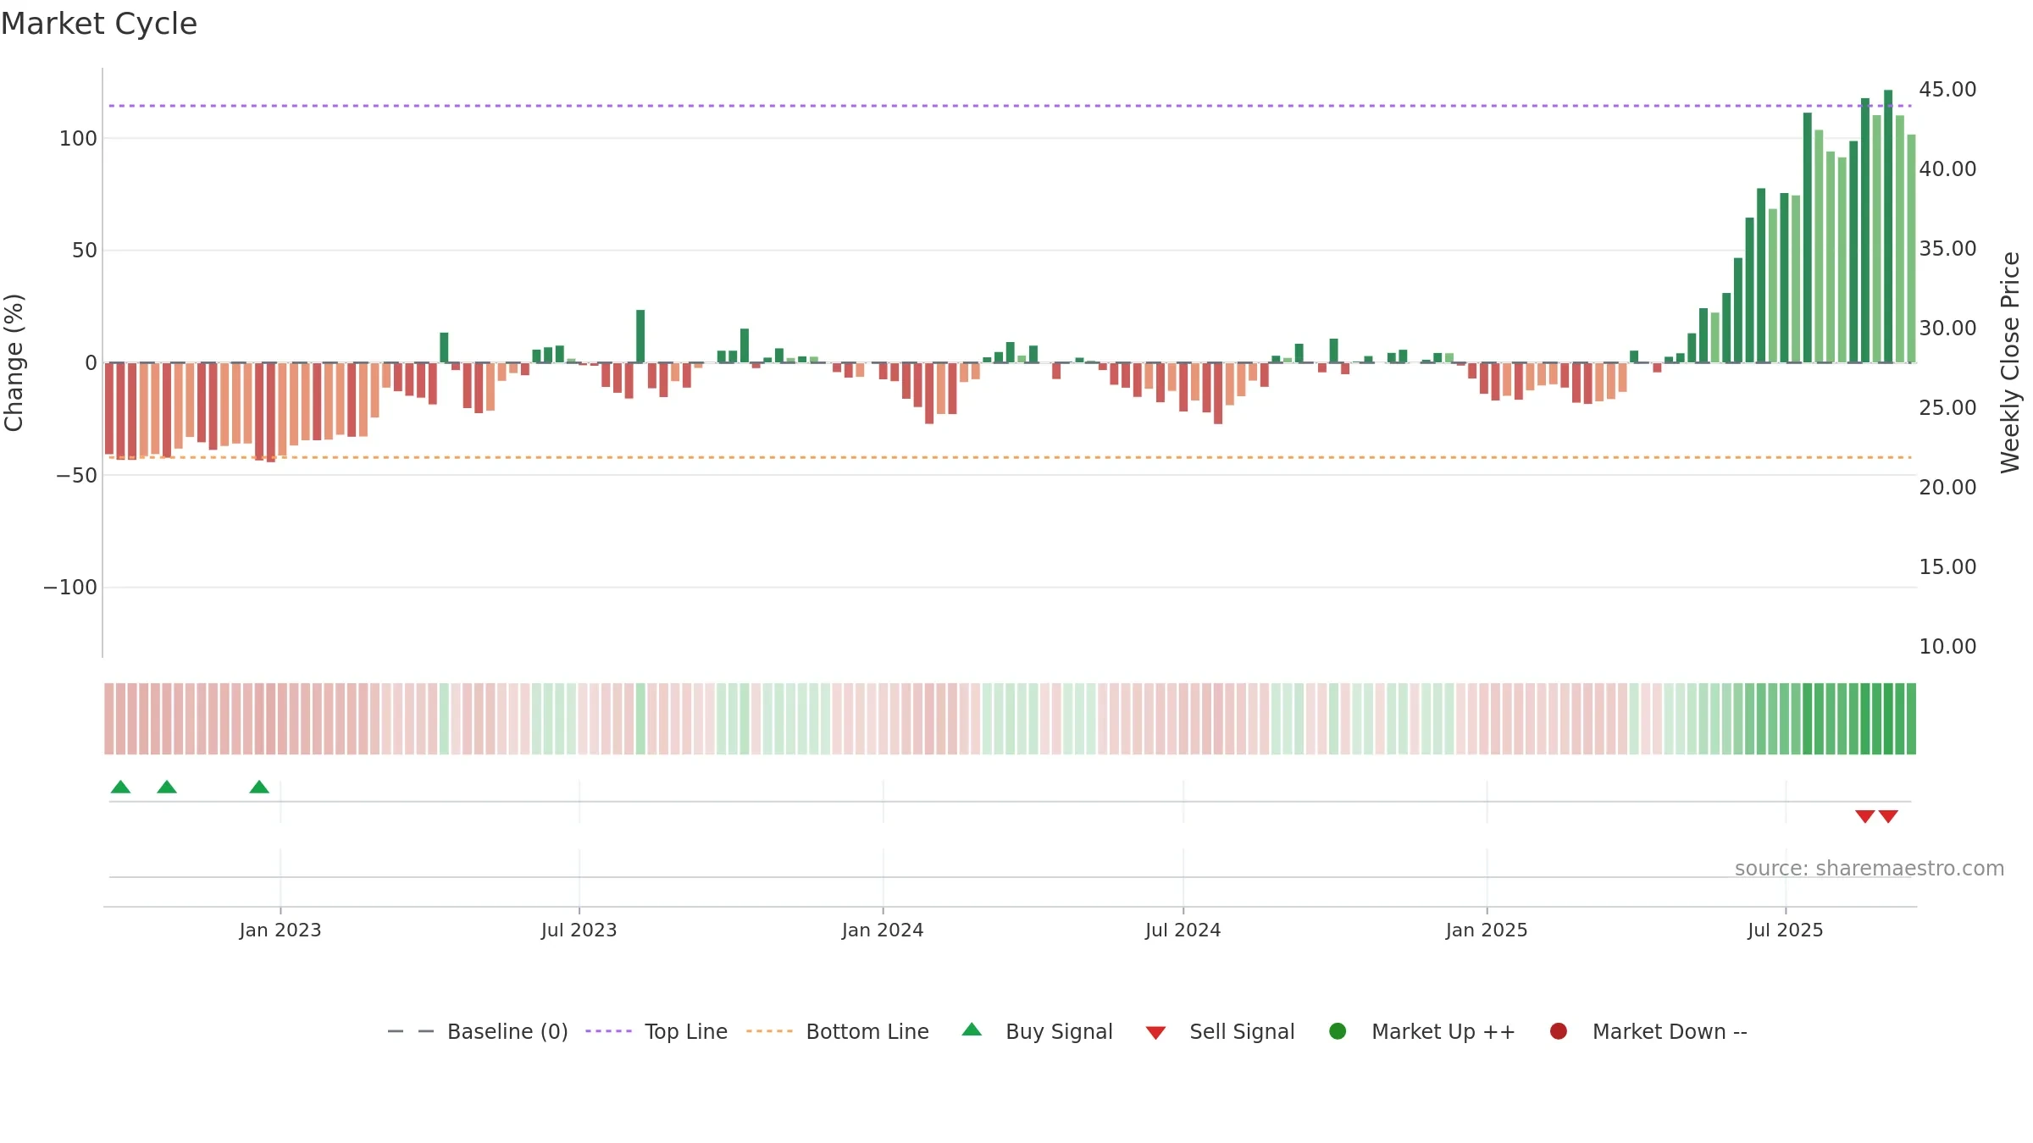Click the red Sell Signal triangle in the legend
Screen dimensions: 2033x1143
tap(1155, 1033)
